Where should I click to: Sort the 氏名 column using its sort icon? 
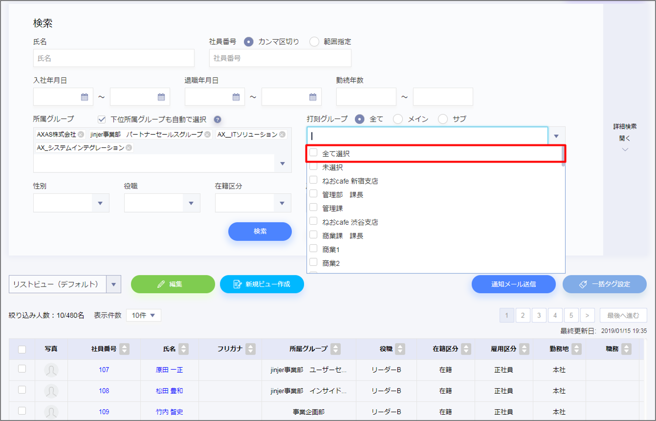[x=184, y=349]
